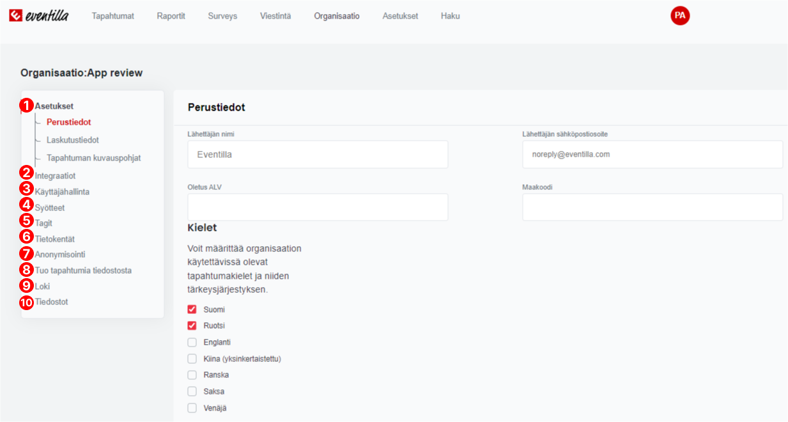Screen dimensions: 788x422
Task: Open Loki in the sidebar
Action: click(x=42, y=286)
